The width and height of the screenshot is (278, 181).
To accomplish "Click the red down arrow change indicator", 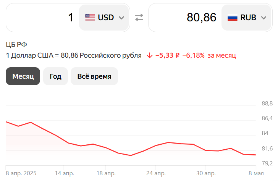I will 149,55.
